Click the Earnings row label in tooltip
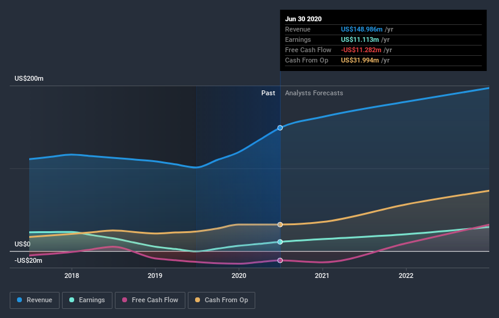 point(298,39)
